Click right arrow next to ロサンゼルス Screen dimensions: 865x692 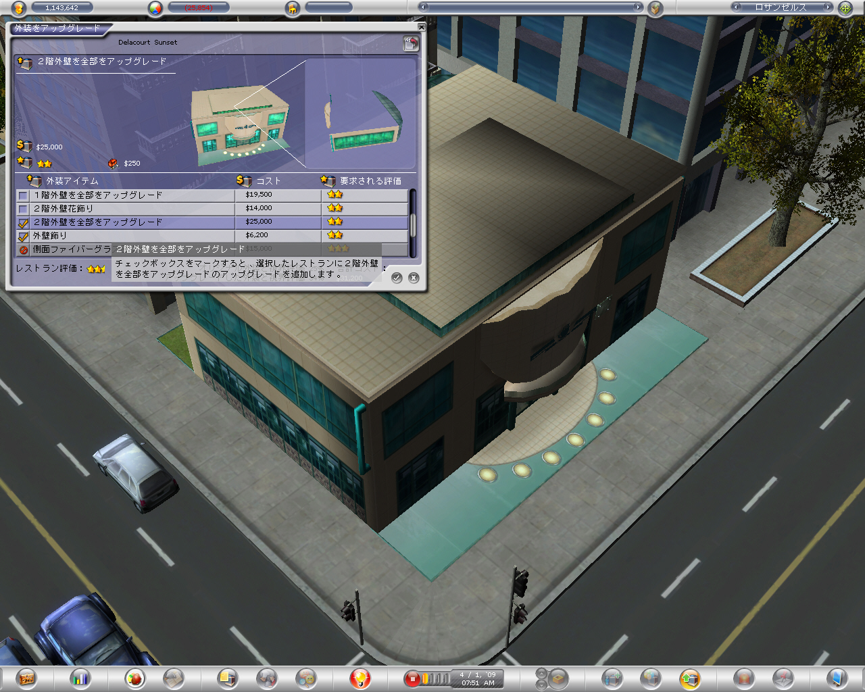[x=829, y=7]
